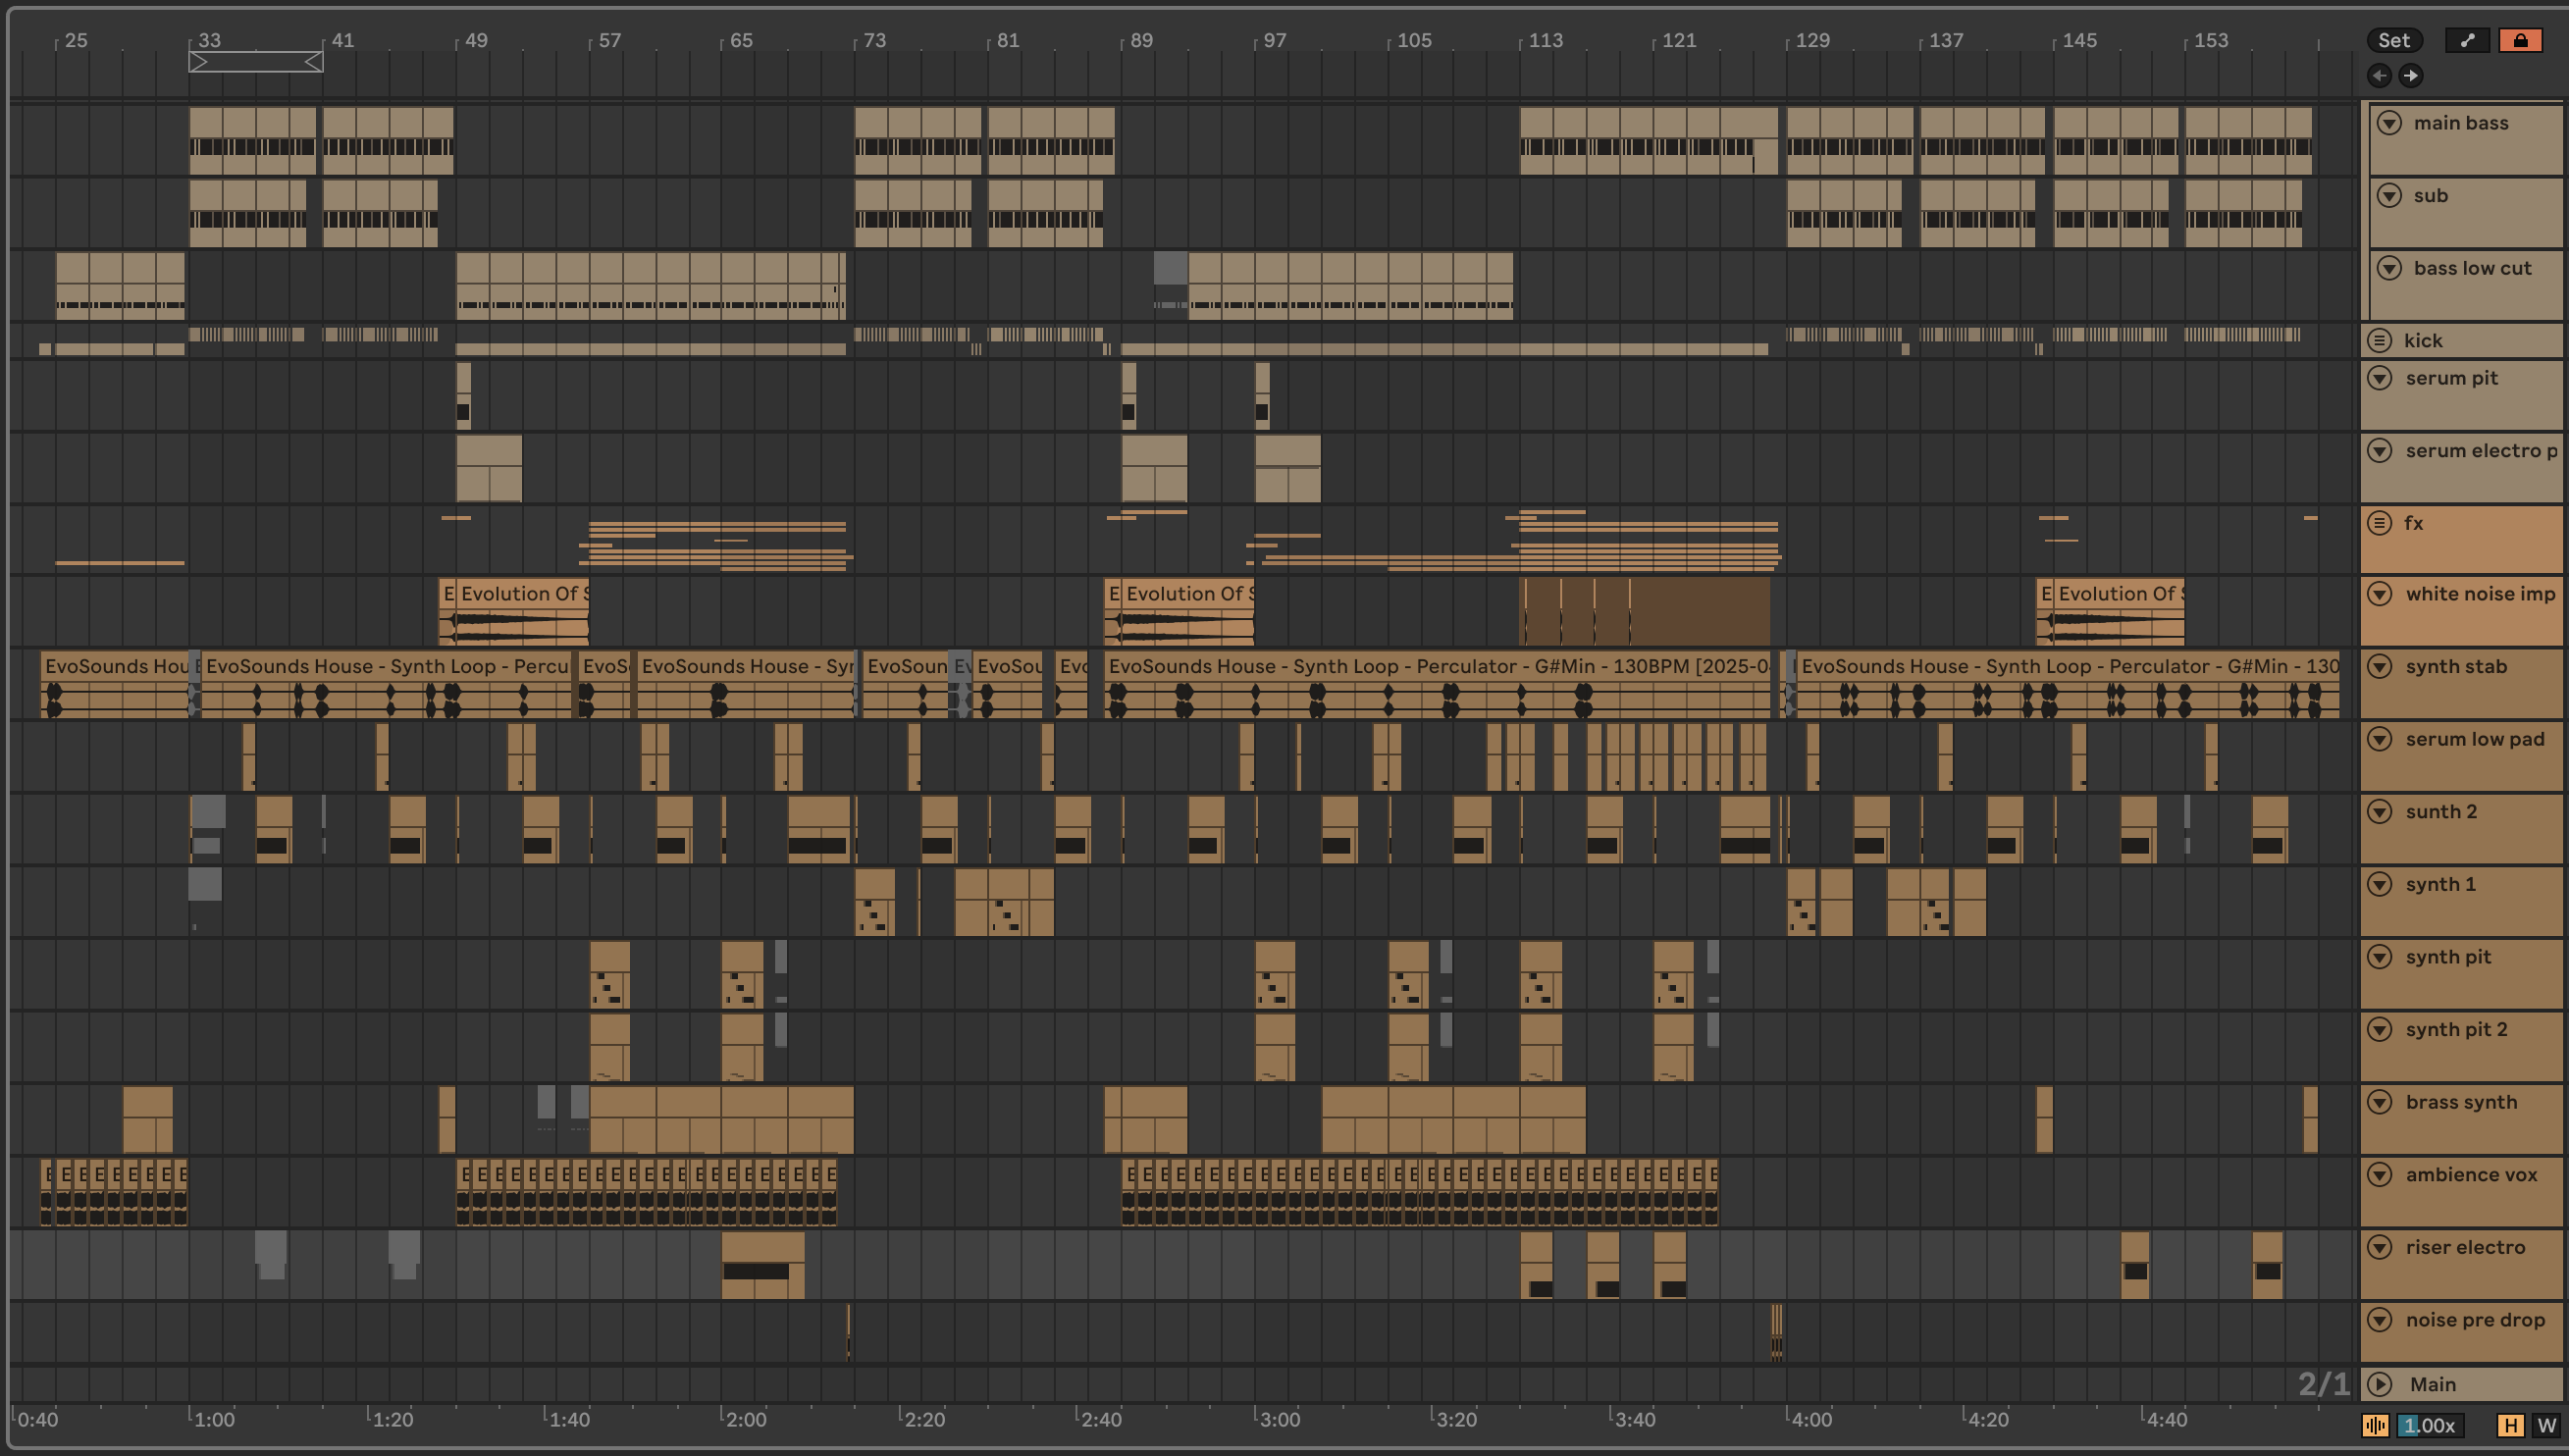The height and width of the screenshot is (1456, 2569).
Task: Toggle the waveform optimize view button
Action: 2375,1426
